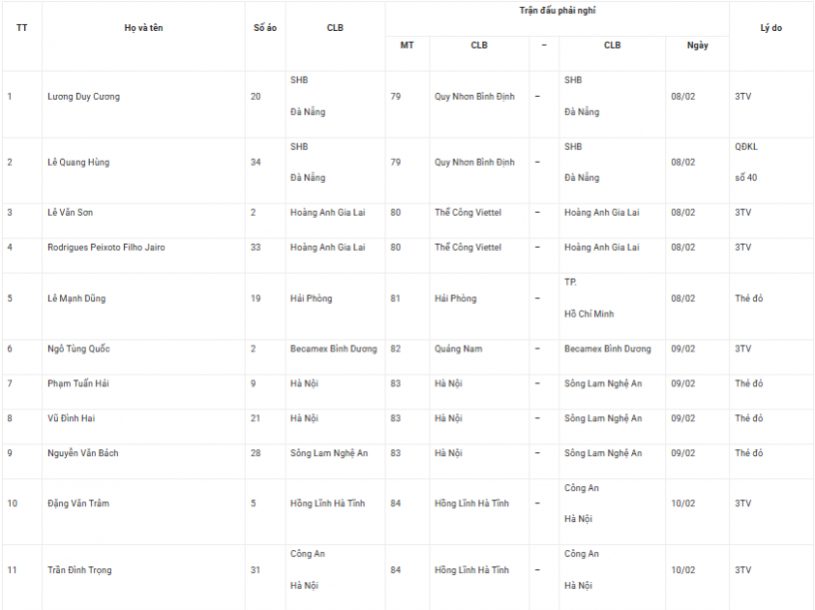Viewport: 815px width, 610px height.
Task: Click the "Trận đấu phải nghỉ" header
Action: point(557,10)
